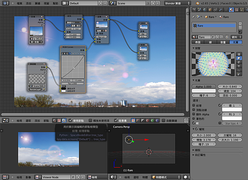
Task: Open the Blender 算繪 render engine dropdown
Action: 177,3
